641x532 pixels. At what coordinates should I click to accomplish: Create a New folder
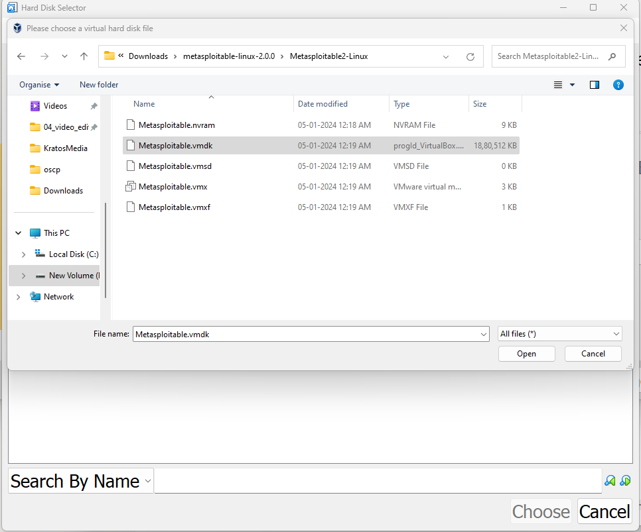(99, 85)
